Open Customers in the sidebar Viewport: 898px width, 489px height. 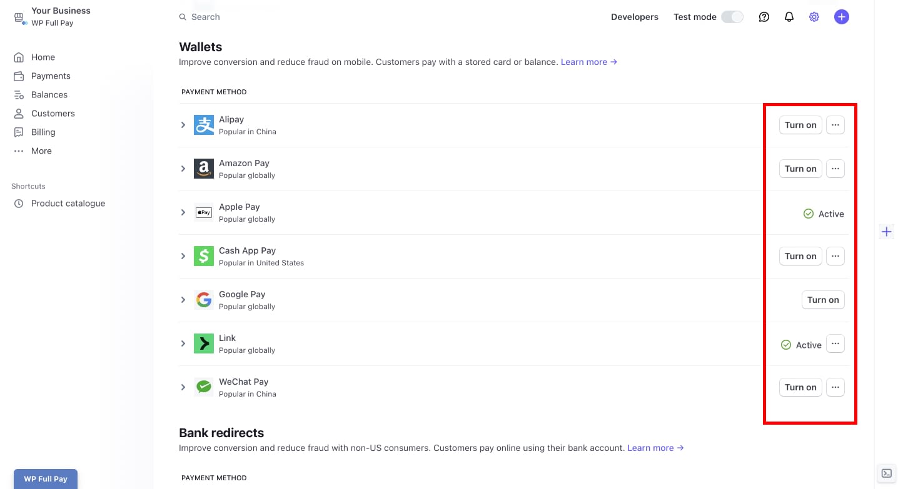pos(53,113)
